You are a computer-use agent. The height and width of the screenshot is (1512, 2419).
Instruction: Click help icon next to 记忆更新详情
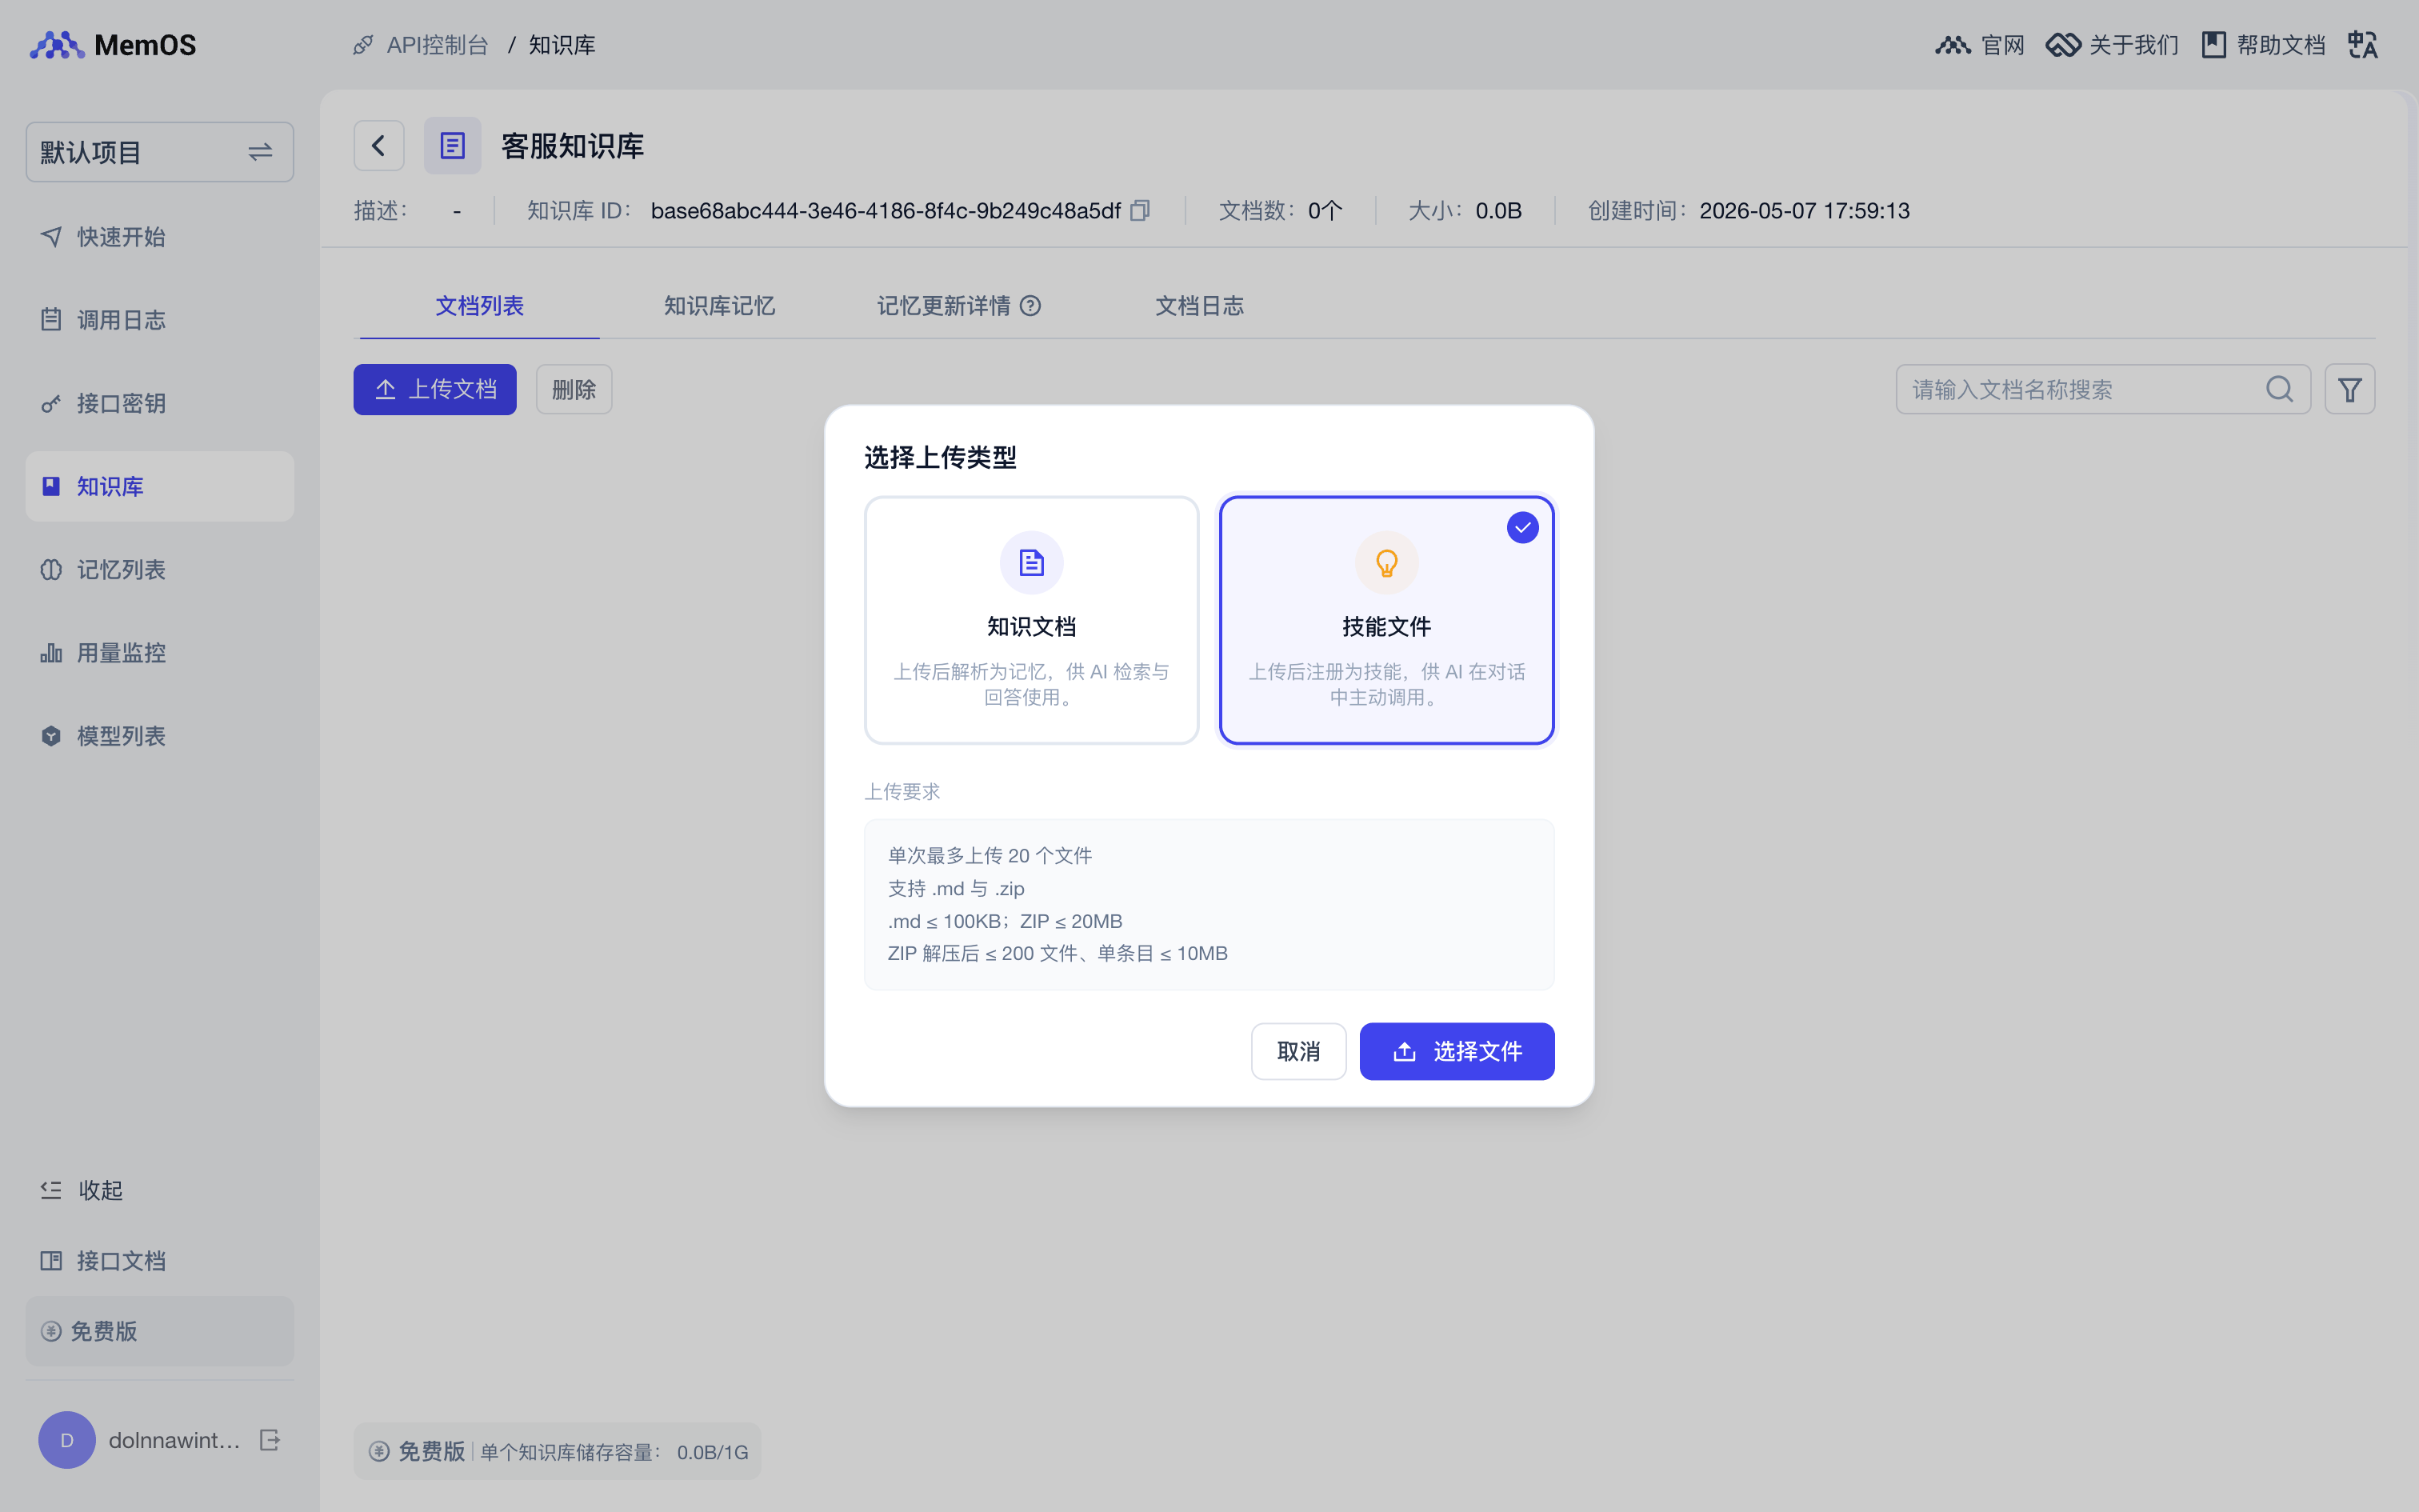tap(1030, 306)
